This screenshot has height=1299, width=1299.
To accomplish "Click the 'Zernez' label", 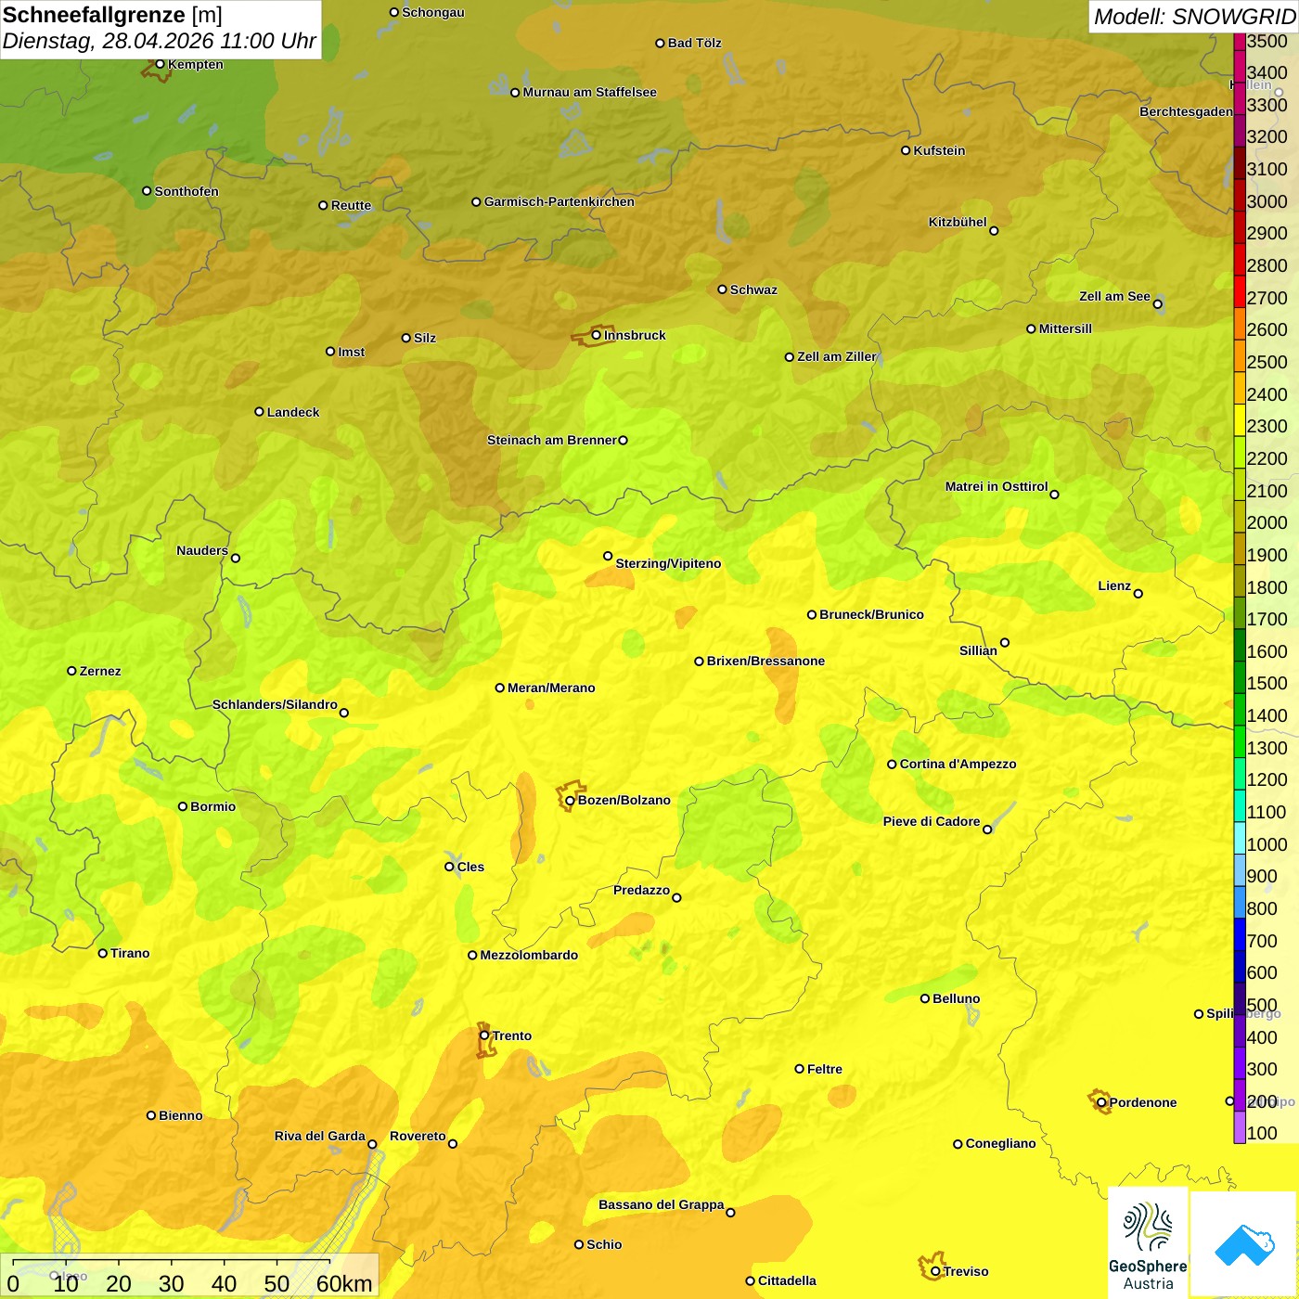I will (100, 671).
